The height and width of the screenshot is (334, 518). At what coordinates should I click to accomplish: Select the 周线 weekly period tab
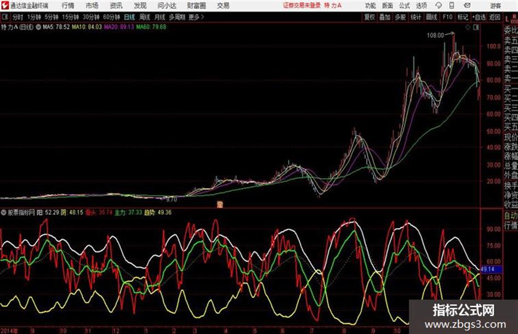tap(145, 17)
